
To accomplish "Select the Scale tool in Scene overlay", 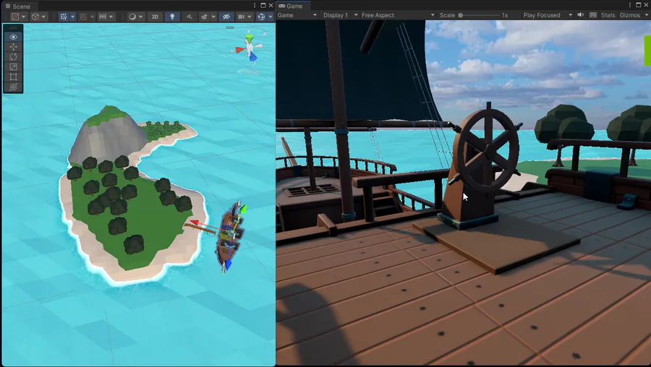I will [x=13, y=66].
